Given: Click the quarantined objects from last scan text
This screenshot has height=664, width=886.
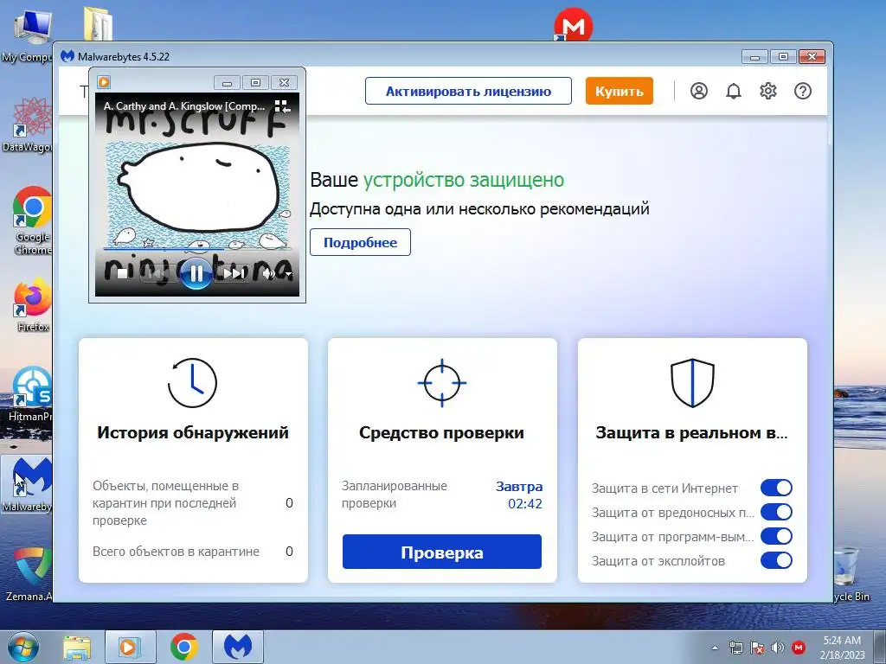Looking at the screenshot, I should [165, 503].
